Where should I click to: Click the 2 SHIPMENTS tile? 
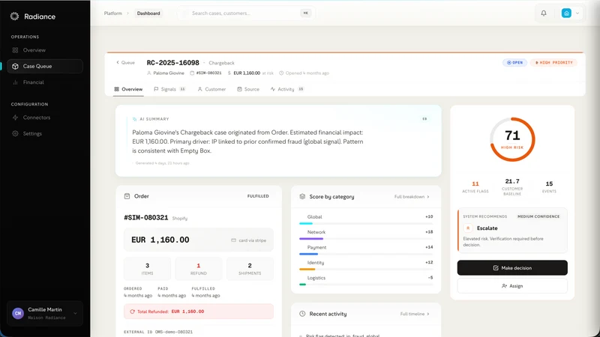[x=250, y=269]
